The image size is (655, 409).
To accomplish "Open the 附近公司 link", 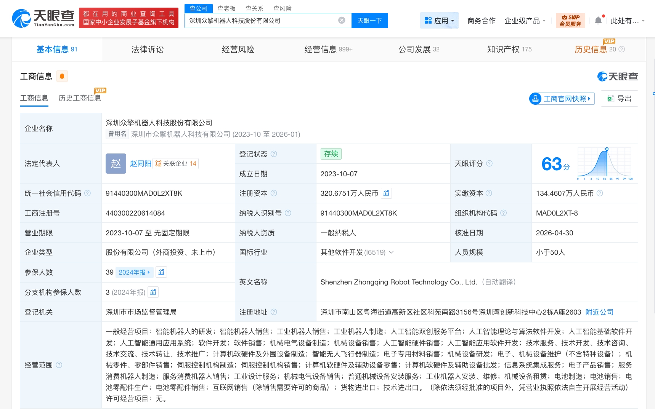I will pyautogui.click(x=599, y=312).
